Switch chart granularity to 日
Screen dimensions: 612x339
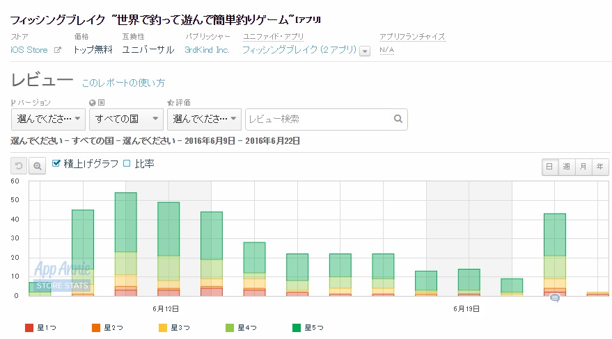coord(549,167)
